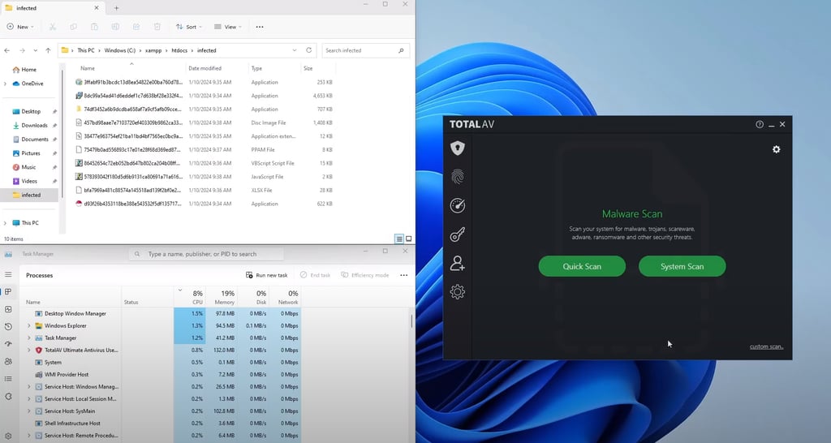Image resolution: width=831 pixels, height=443 pixels.
Task: Open the Sort dropdown in File Explorer
Action: [x=188, y=27]
